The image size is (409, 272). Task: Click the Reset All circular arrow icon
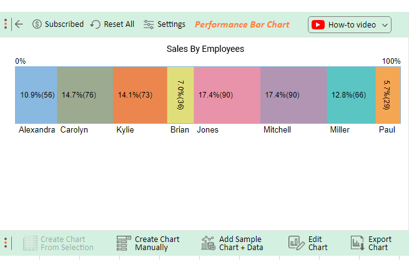click(x=96, y=24)
